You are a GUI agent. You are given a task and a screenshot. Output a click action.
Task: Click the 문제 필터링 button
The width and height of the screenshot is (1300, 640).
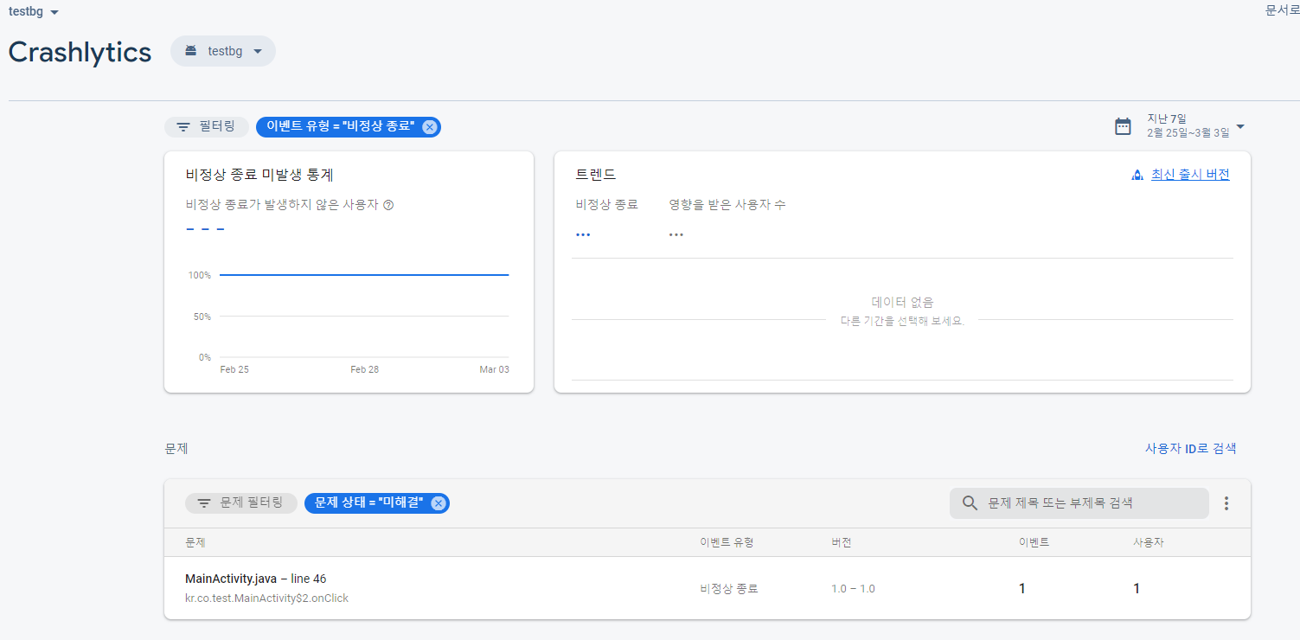(x=241, y=502)
